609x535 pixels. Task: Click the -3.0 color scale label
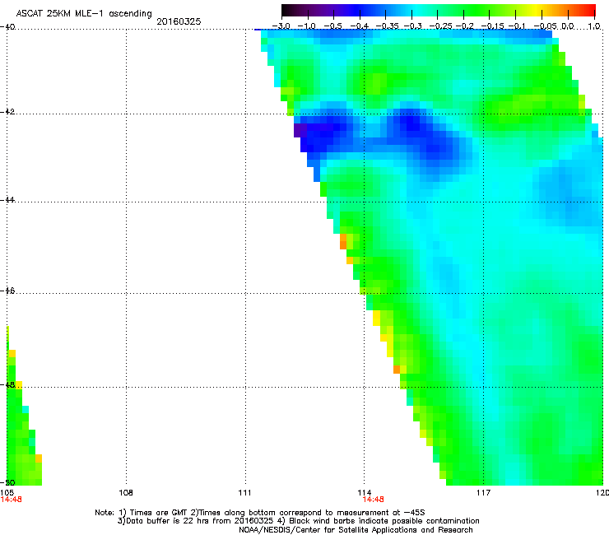[x=281, y=26]
